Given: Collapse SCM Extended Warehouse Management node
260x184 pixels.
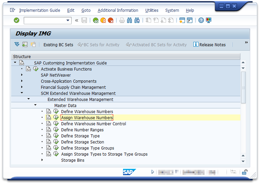Looking at the screenshot, I should (x=22, y=93).
